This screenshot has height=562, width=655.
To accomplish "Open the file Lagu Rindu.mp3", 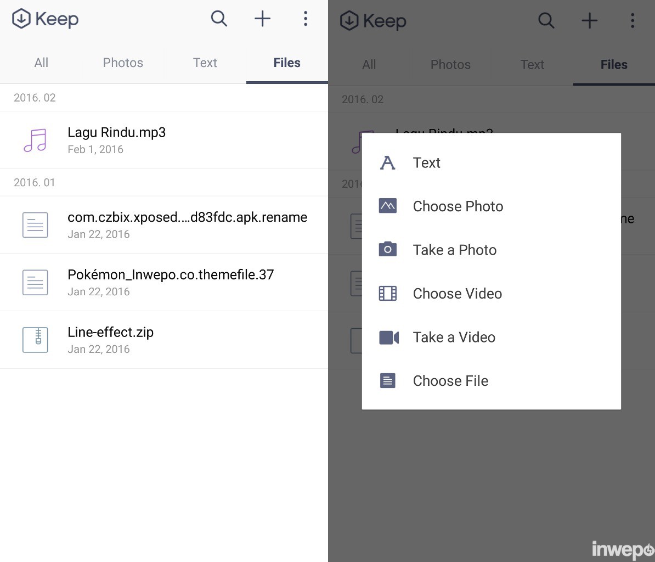I will 116,132.
